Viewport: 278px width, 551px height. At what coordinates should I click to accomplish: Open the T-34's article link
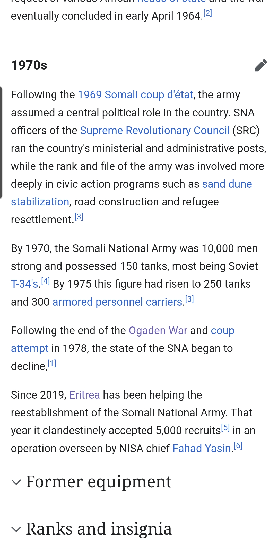24,284
